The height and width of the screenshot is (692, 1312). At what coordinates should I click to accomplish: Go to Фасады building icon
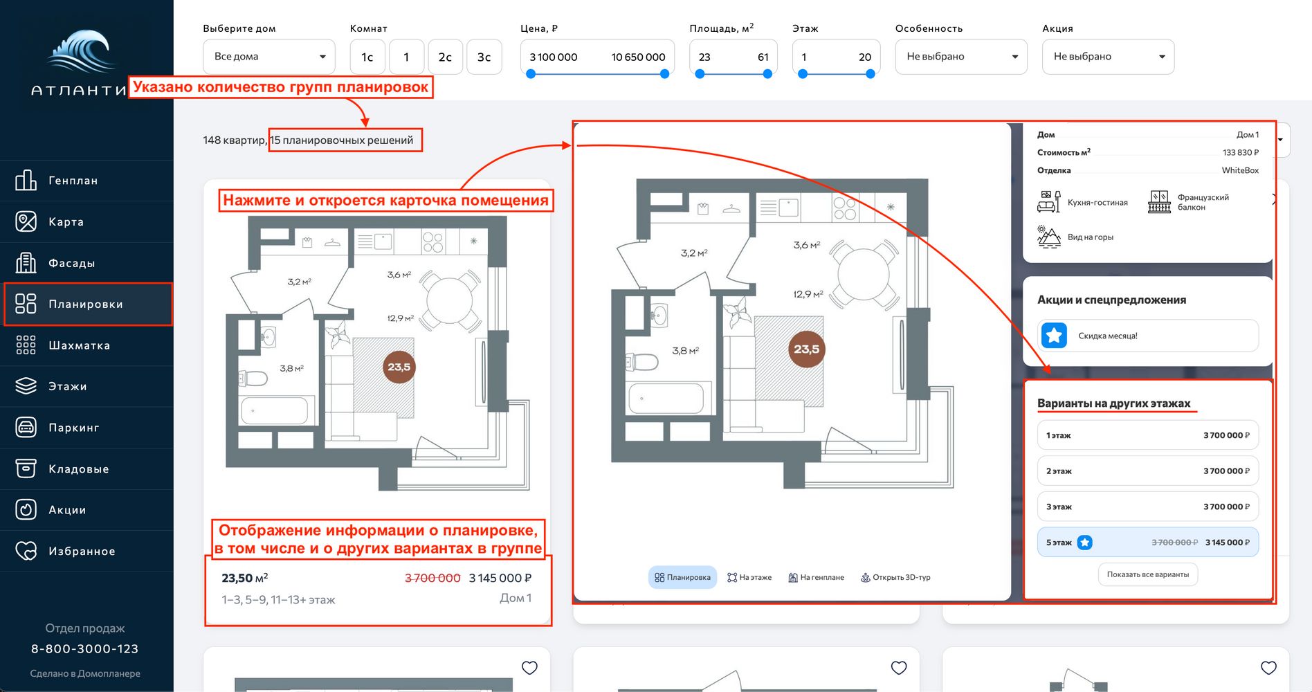click(26, 263)
